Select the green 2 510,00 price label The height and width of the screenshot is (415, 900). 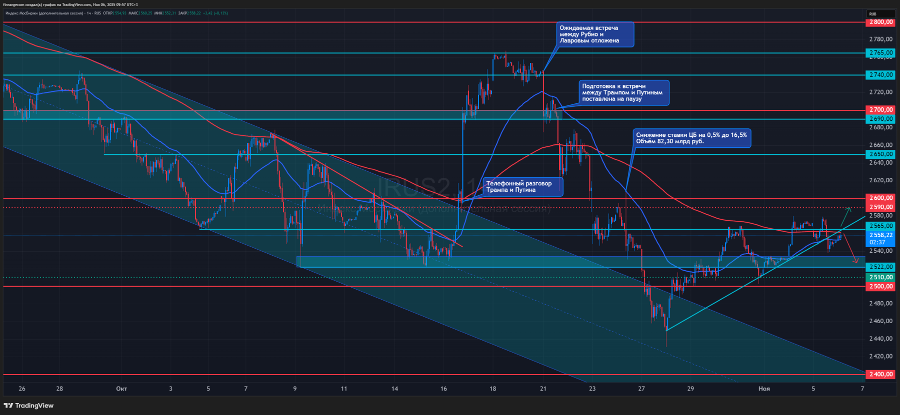[x=880, y=277]
